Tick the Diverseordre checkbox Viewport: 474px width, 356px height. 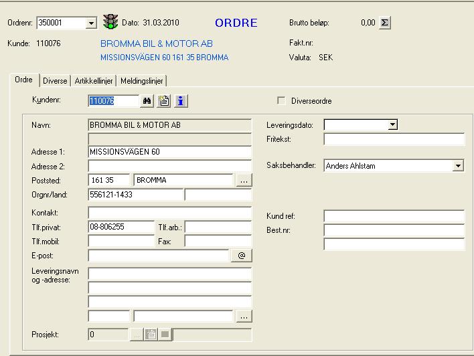click(x=281, y=100)
